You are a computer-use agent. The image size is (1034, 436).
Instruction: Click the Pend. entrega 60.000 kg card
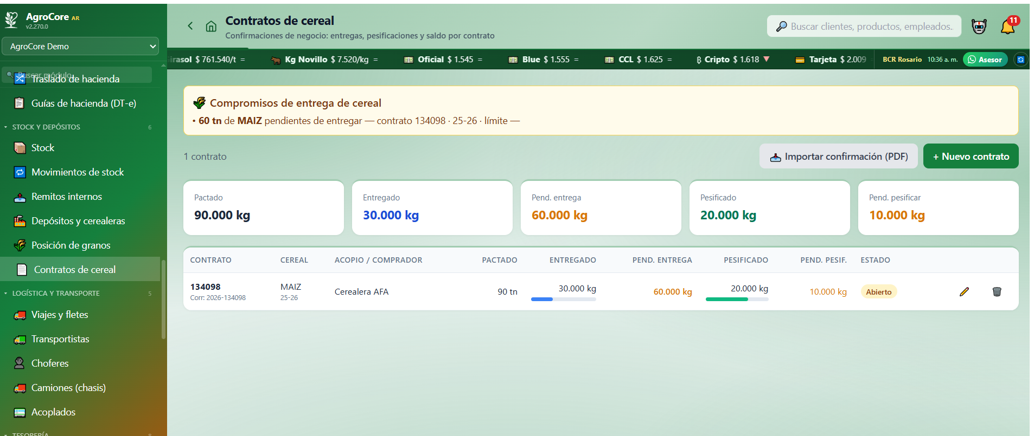[x=601, y=208]
